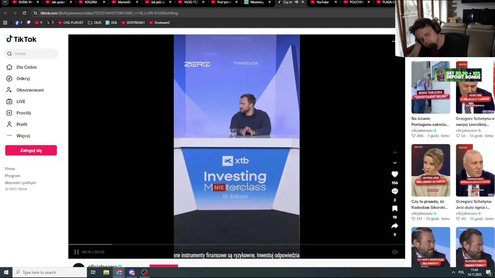
Task: Open the Windows Start menu
Action: (6, 273)
